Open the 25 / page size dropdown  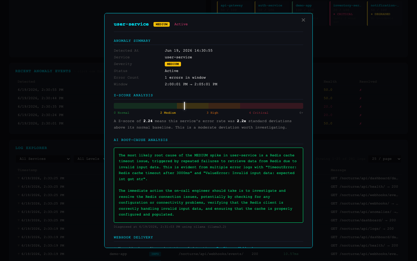[385, 159]
